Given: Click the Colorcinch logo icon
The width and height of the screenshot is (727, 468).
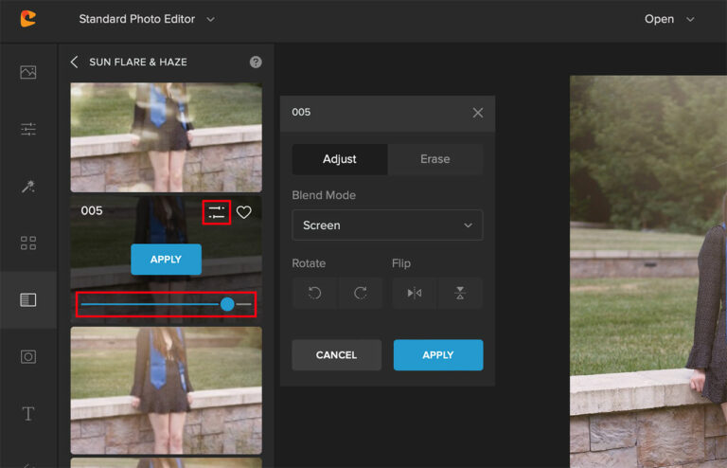Looking at the screenshot, I should pos(28,19).
